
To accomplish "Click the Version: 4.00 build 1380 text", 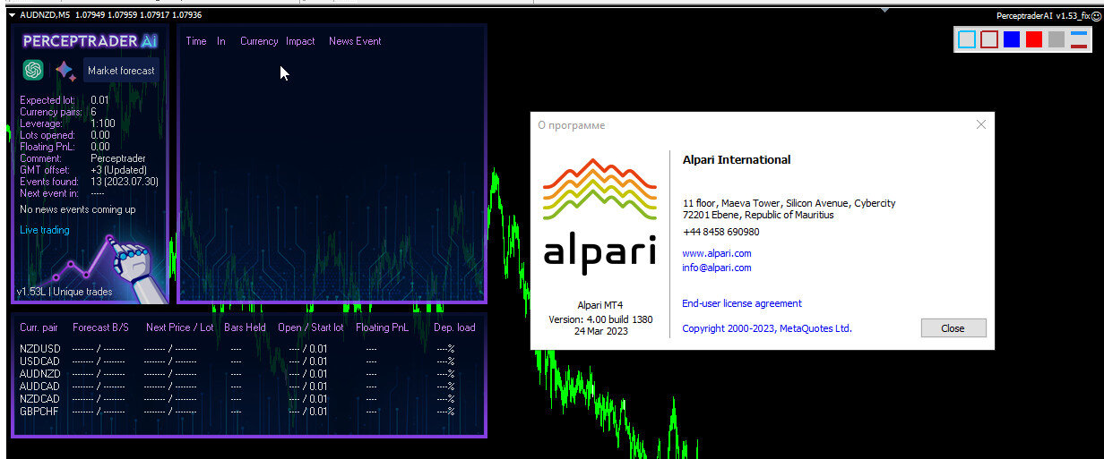I will pos(600,319).
